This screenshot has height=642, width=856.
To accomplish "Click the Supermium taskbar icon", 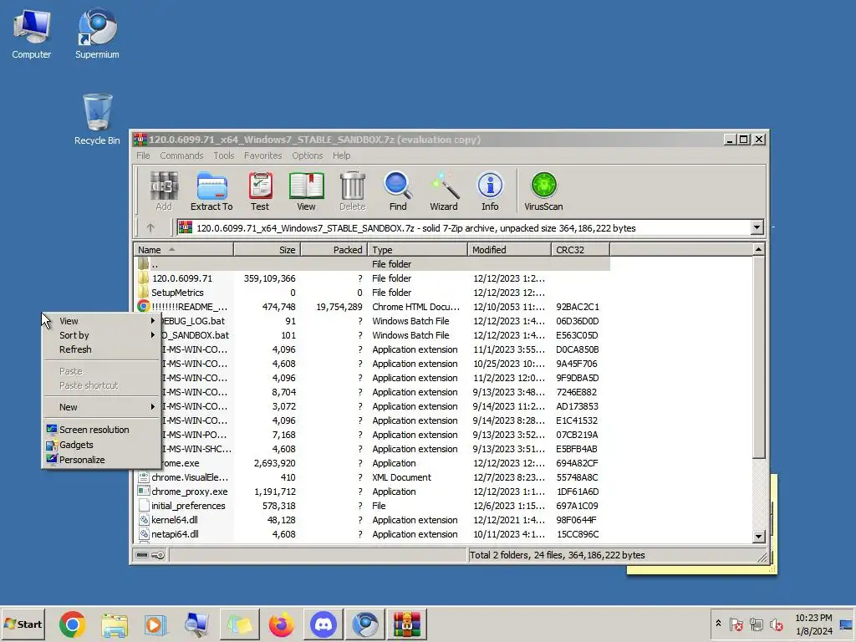I will point(365,624).
